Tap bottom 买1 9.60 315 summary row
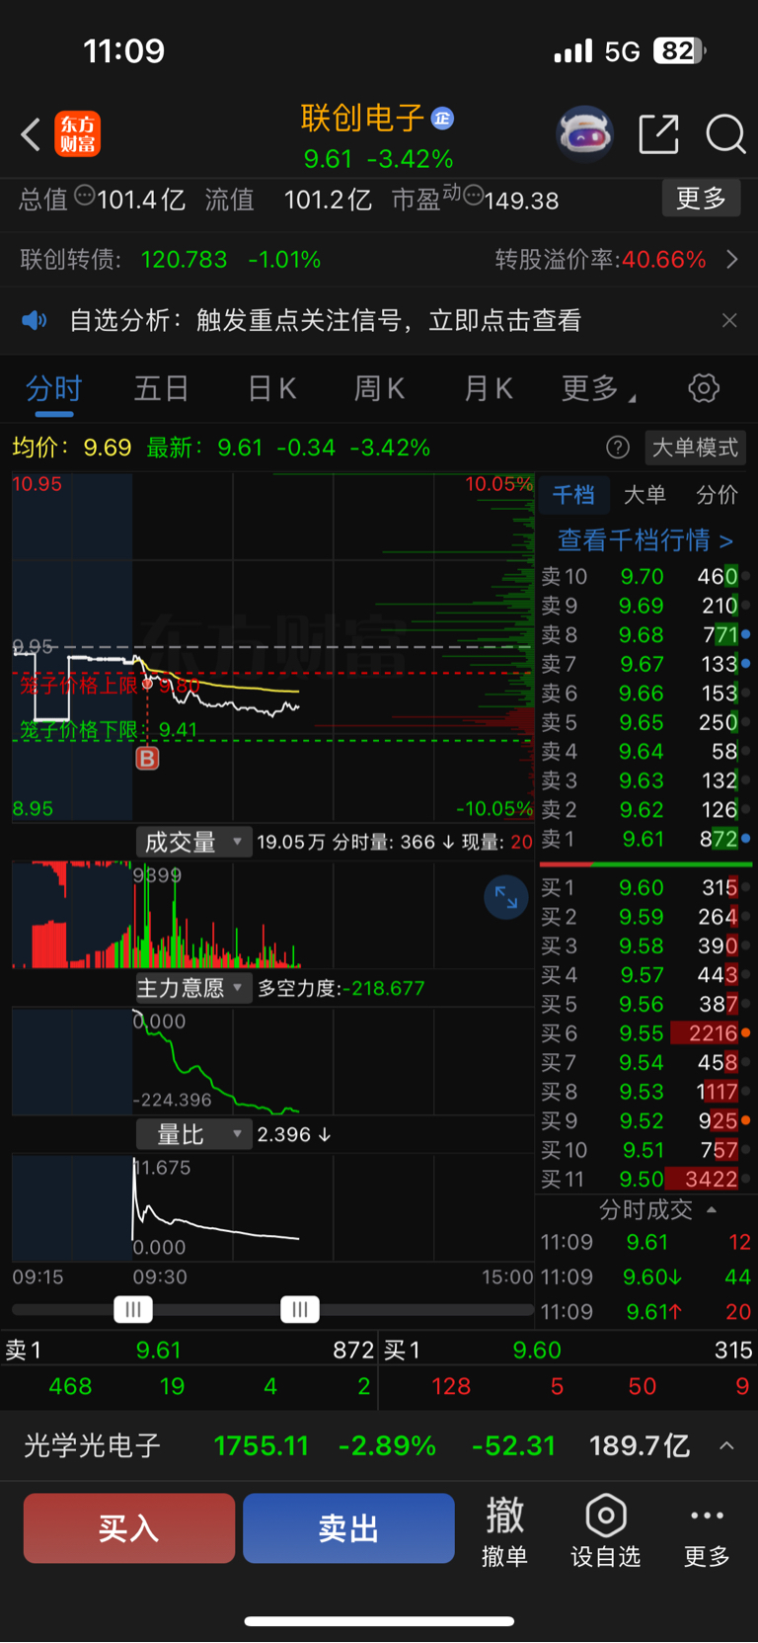This screenshot has width=758, height=1643. click(568, 1350)
